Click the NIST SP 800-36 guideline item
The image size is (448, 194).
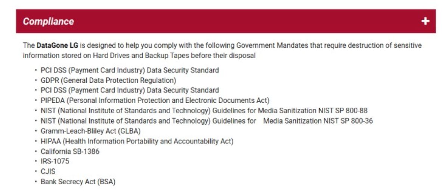[x=206, y=121]
